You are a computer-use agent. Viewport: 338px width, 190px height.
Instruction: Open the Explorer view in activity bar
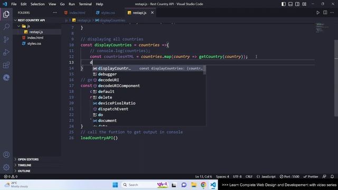click(x=6, y=14)
